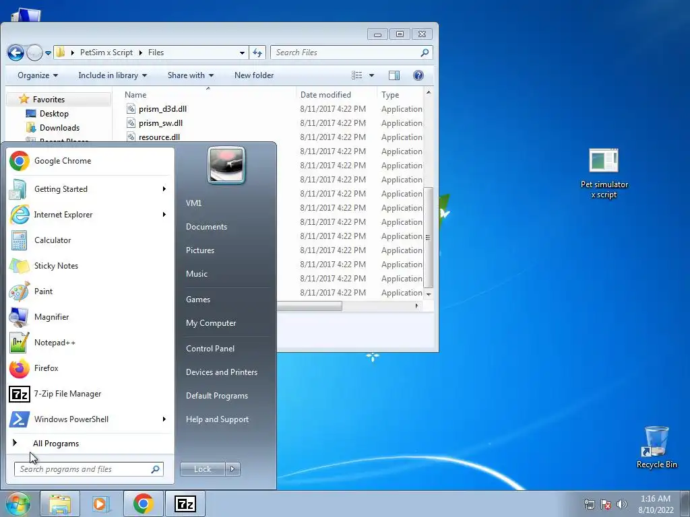Select Pet simulator x script desktop icon
This screenshot has width=690, height=517.
604,173
